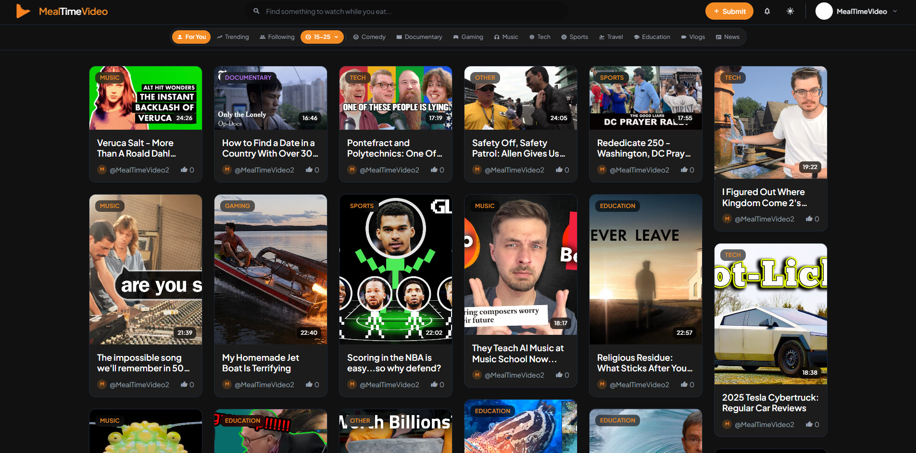This screenshot has width=916, height=453.
Task: Expand the 15–25 duration dropdown
Action: 322,37
